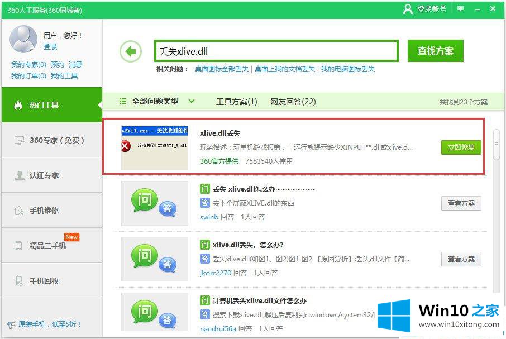This screenshot has height=339, width=506.
Task: Click the green back arrow icon
Action: click(131, 51)
